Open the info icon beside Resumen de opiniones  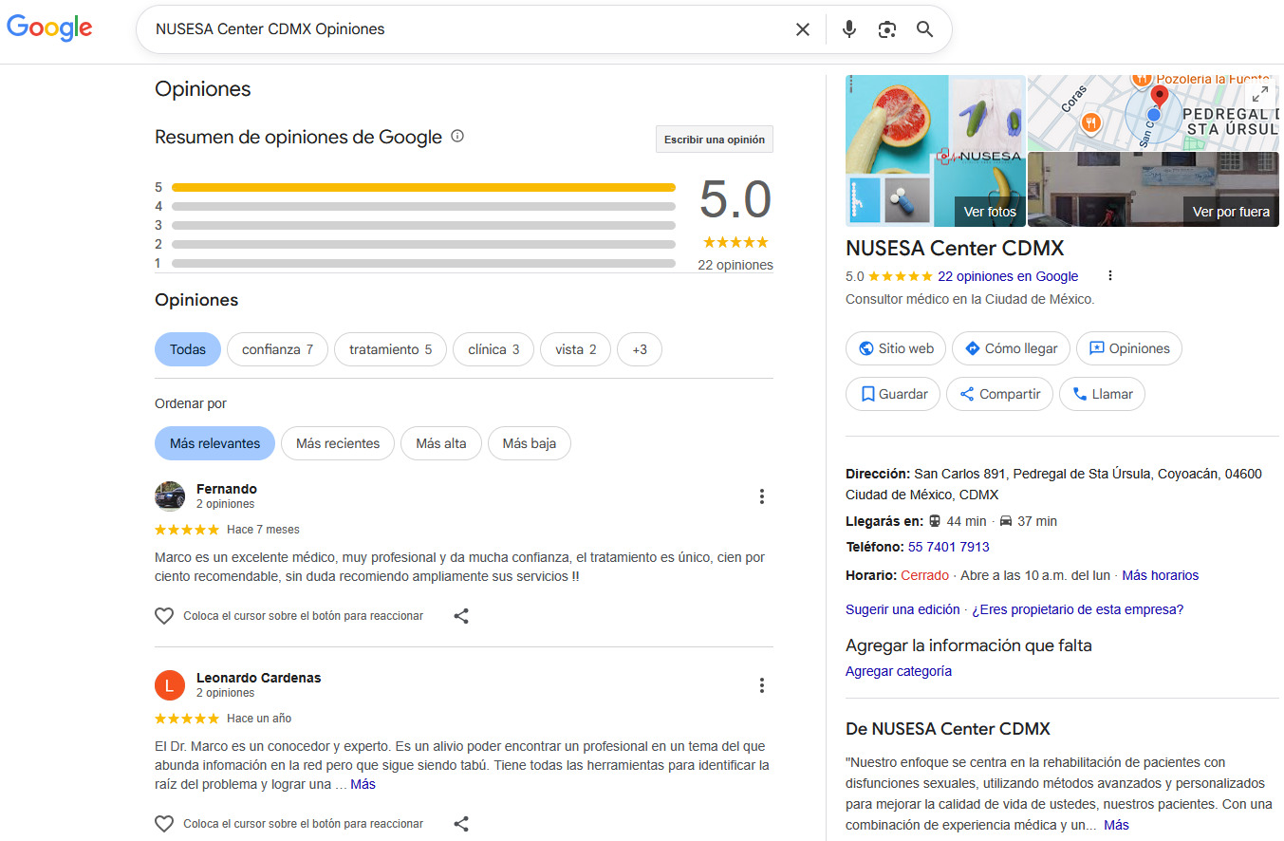tap(457, 137)
